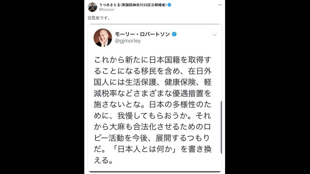This screenshot has height=174, width=310.
Task: Open the @touyoui profile avatar
Action: pos(92,7)
